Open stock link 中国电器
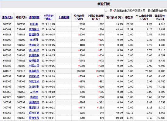Viewport: 167px width, 121px height. 34,66
